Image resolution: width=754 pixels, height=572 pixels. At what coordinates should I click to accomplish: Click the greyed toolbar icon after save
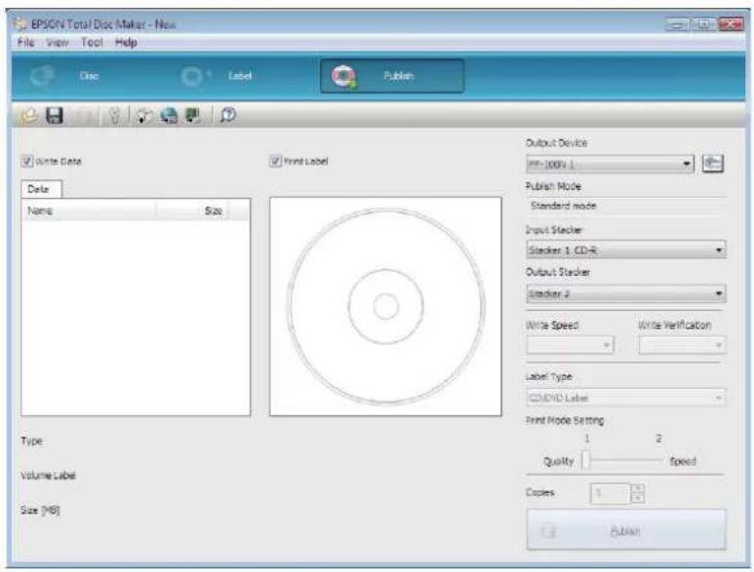click(84, 116)
